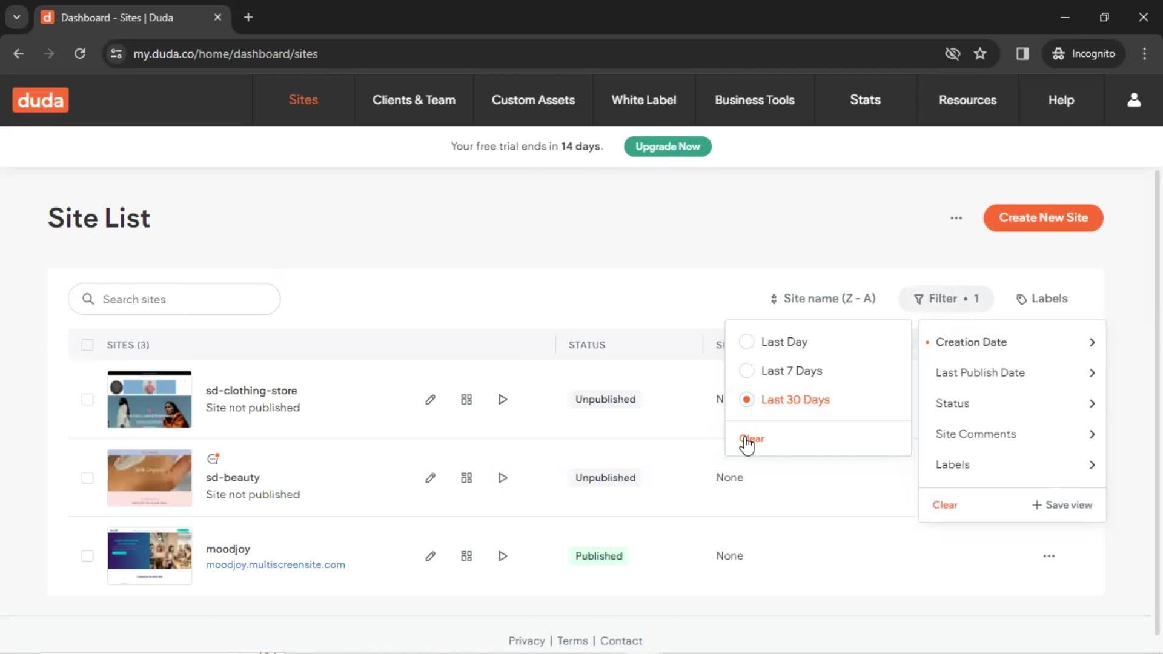Image resolution: width=1163 pixels, height=654 pixels.
Task: Open the moodjoy site thumbnail
Action: (x=150, y=556)
